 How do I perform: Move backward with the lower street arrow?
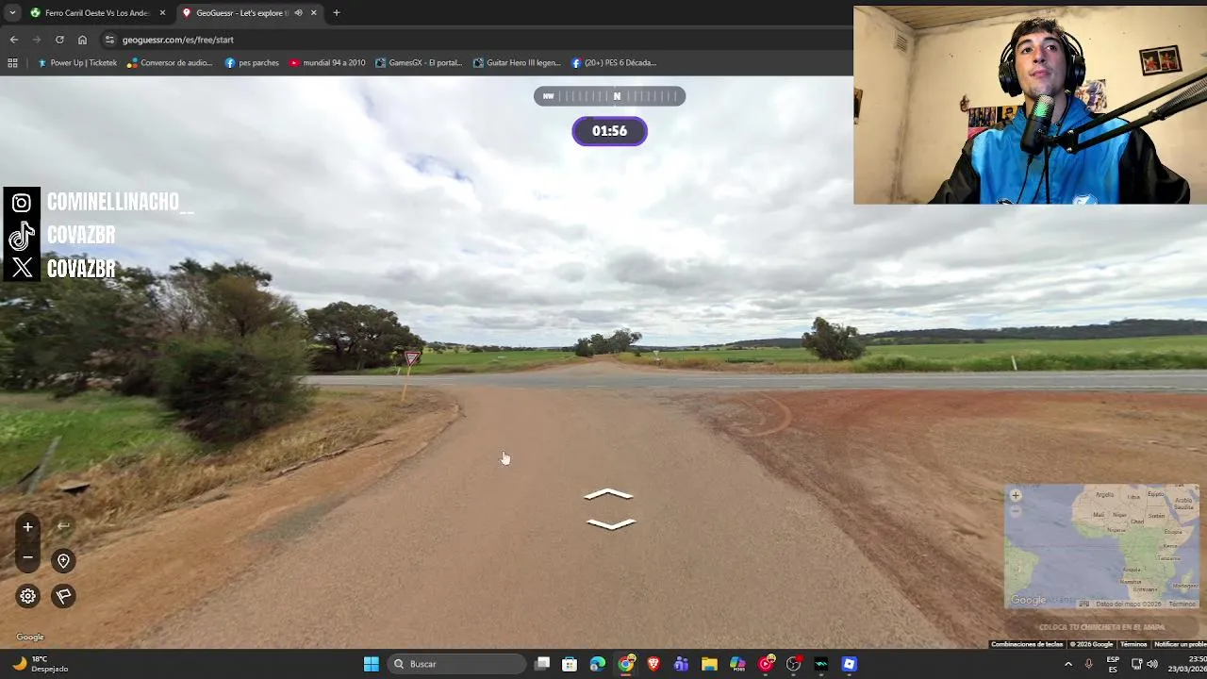point(610,523)
